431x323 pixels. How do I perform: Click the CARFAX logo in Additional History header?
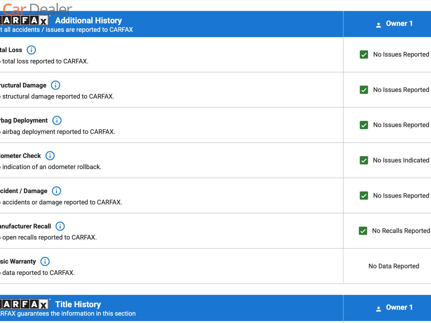pos(24,20)
